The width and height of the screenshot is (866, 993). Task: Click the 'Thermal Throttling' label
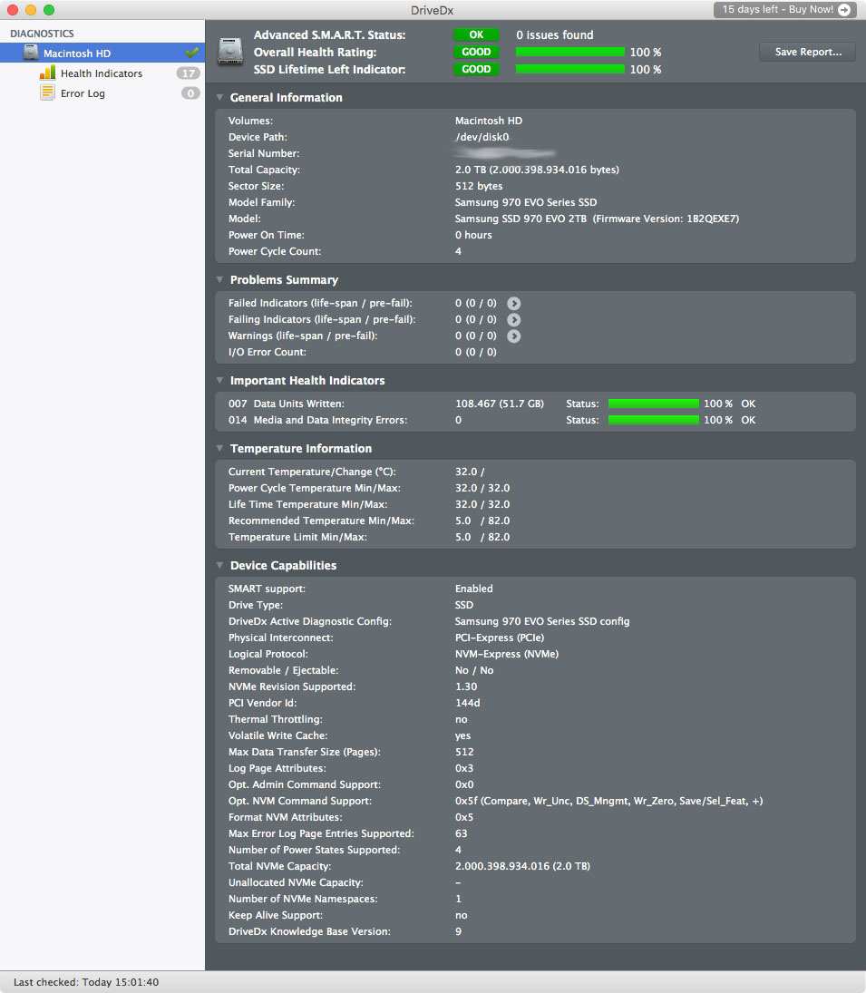[276, 719]
